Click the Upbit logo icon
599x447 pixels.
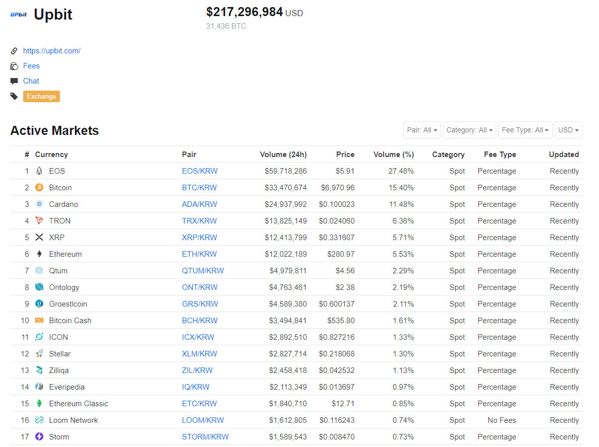[x=19, y=15]
